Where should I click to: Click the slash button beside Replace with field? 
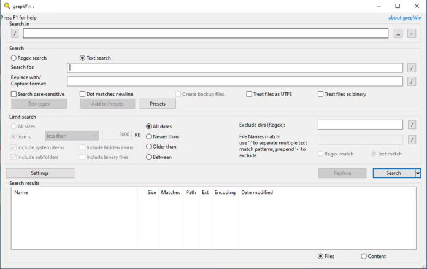412,81
